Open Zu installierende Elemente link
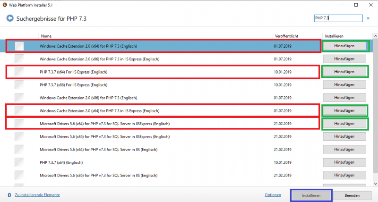This screenshot has width=378, height=202. 37,194
